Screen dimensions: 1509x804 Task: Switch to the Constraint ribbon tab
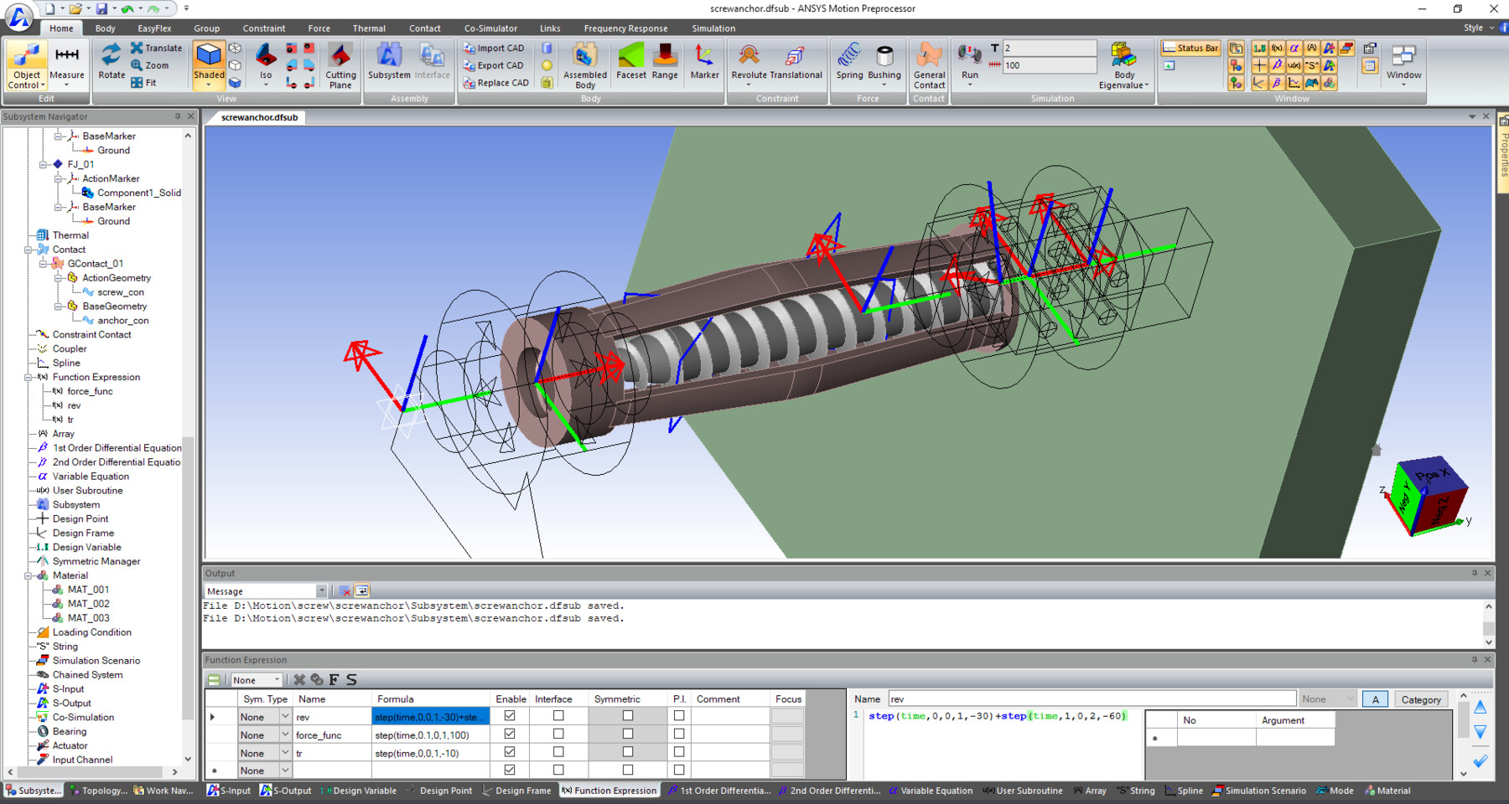coord(263,28)
